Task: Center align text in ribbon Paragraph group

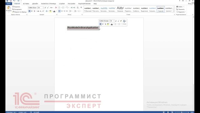Action: click(62, 11)
